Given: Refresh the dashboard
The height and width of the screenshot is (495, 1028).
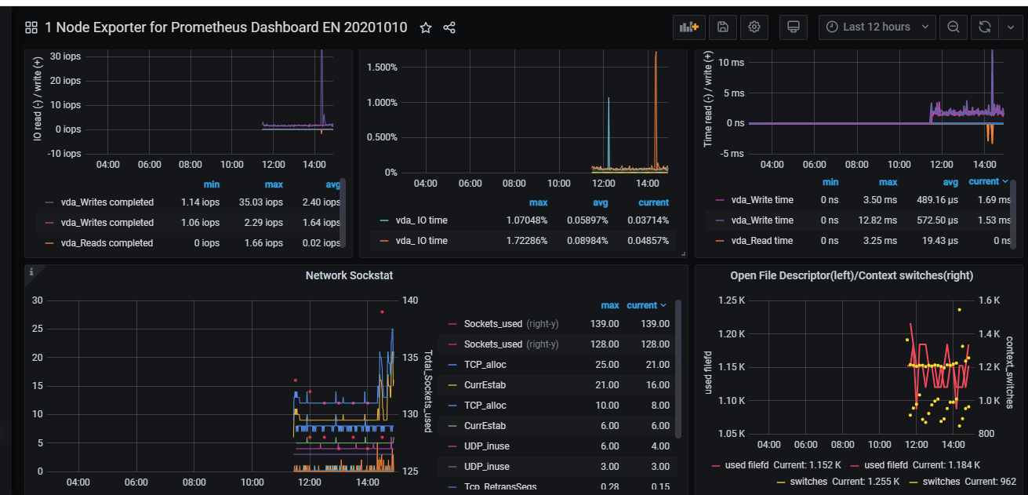Looking at the screenshot, I should click(984, 27).
